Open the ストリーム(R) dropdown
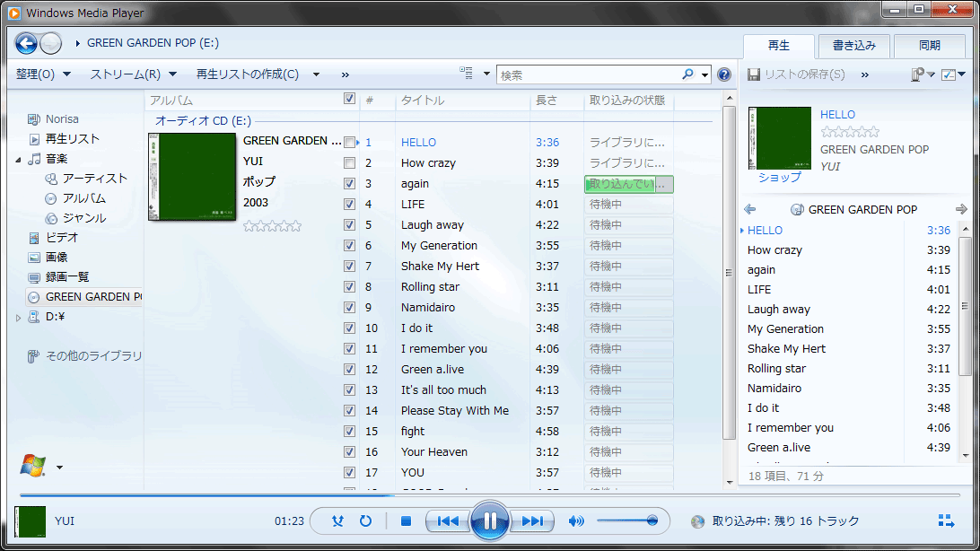The image size is (980, 551). point(133,74)
